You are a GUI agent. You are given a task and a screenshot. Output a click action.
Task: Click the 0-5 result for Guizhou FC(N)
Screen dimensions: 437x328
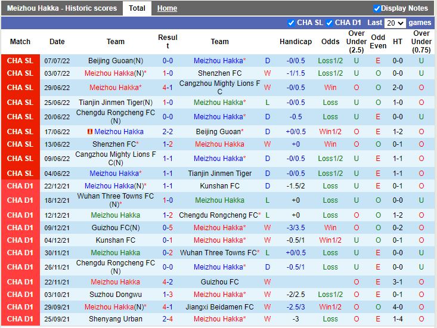tap(168, 228)
